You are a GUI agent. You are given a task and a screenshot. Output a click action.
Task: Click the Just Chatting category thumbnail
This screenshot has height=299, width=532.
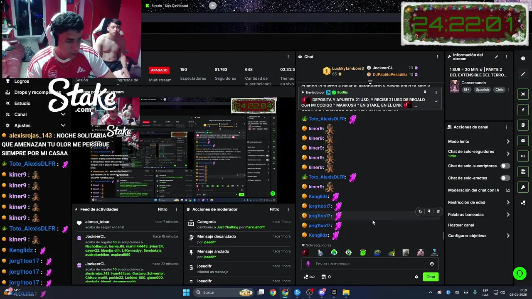tap(455, 86)
